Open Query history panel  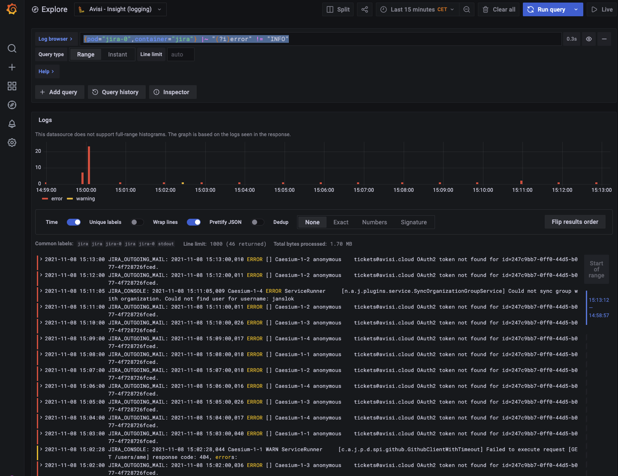pyautogui.click(x=116, y=92)
